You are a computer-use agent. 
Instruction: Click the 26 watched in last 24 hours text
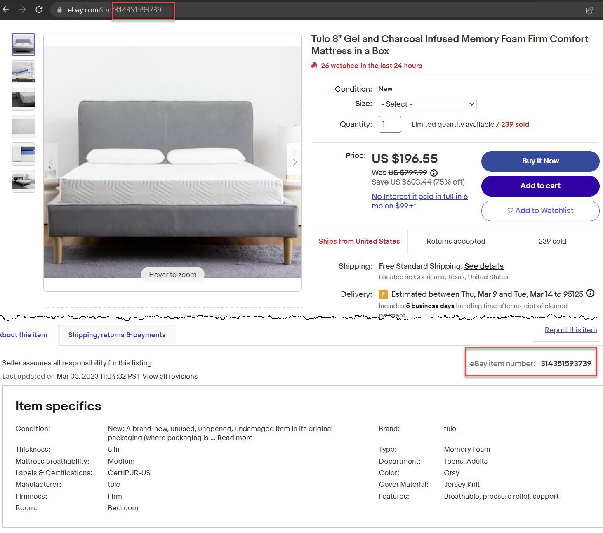pyautogui.click(x=372, y=66)
